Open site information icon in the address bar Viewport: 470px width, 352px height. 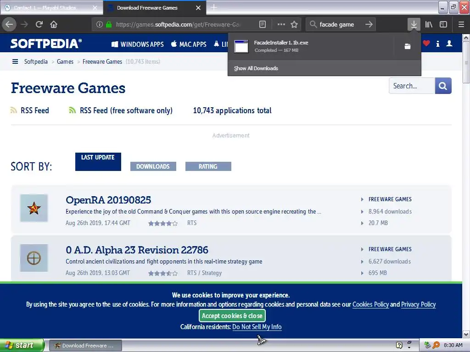(x=100, y=24)
